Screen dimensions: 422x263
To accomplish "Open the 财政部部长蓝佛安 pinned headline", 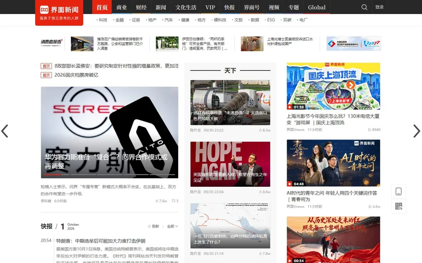I will click(x=116, y=66).
